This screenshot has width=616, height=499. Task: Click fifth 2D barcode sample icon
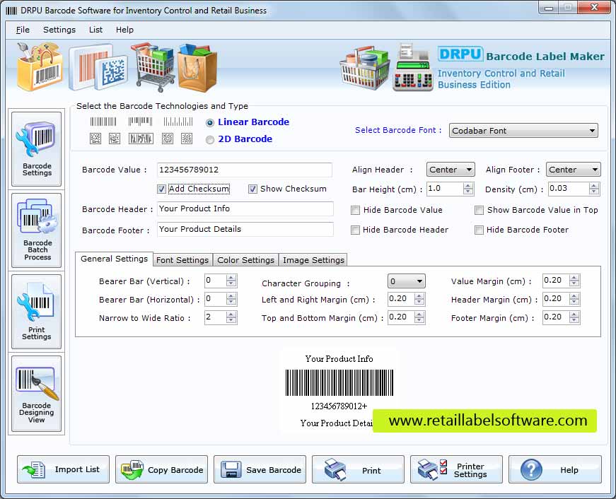click(187, 139)
